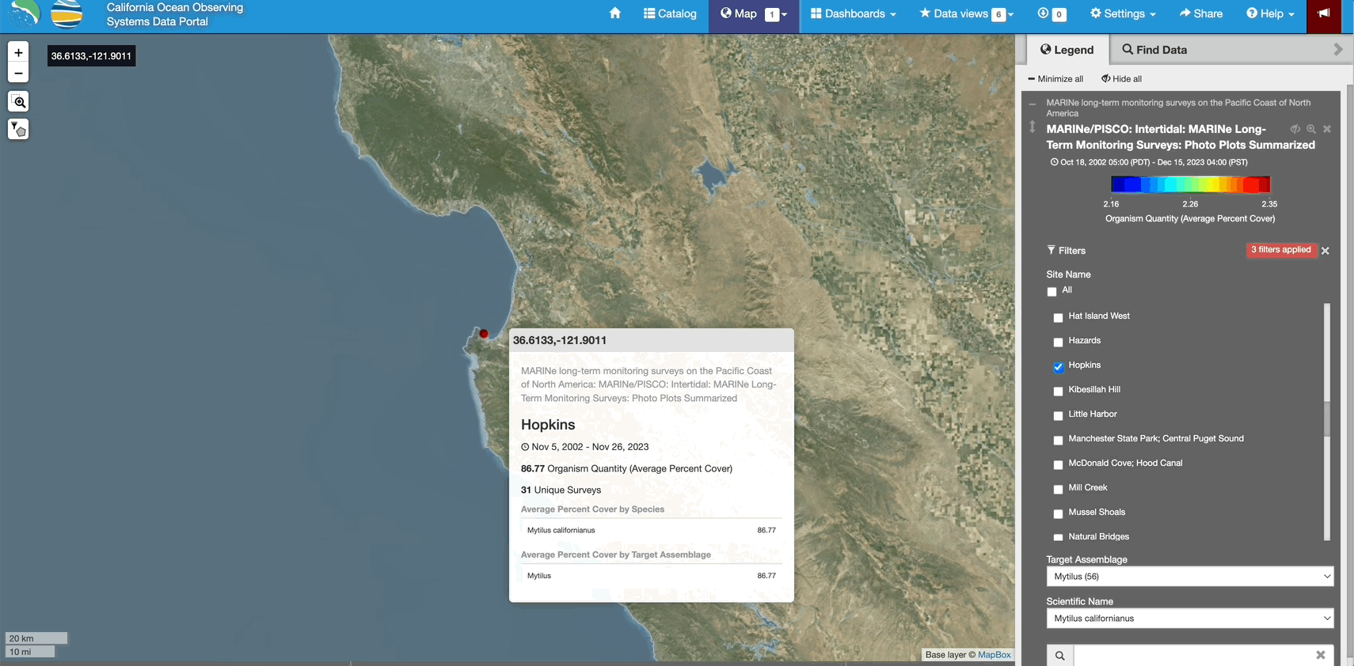Expand the Data views count dropdown
1354x666 pixels.
(1002, 14)
